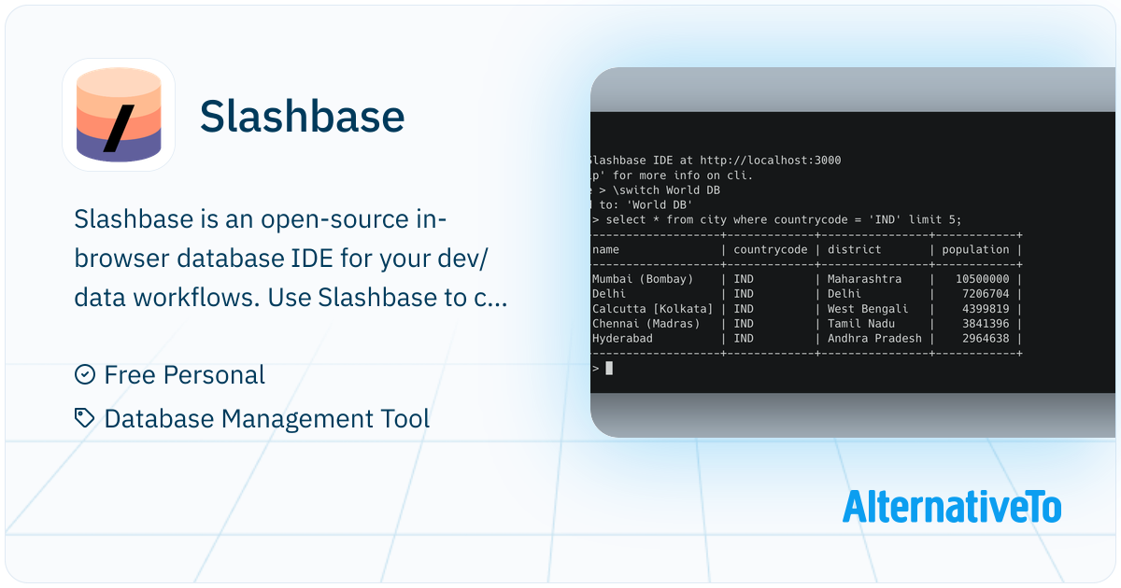The height and width of the screenshot is (588, 1121).
Task: Click the 'district' column header
Action: tap(855, 249)
